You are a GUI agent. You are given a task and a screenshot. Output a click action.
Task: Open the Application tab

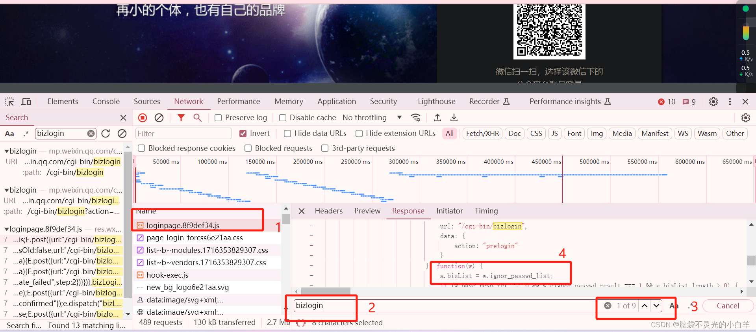[x=337, y=102]
